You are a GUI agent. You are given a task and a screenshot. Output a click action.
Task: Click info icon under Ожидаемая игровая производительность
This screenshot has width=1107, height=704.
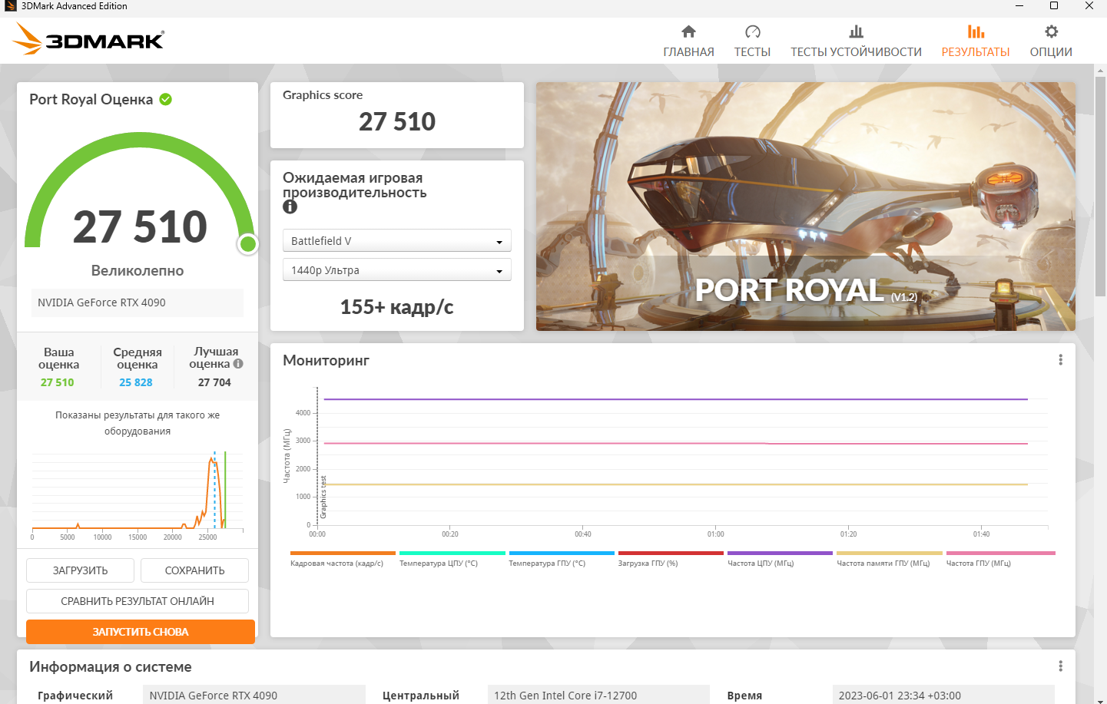(x=290, y=207)
